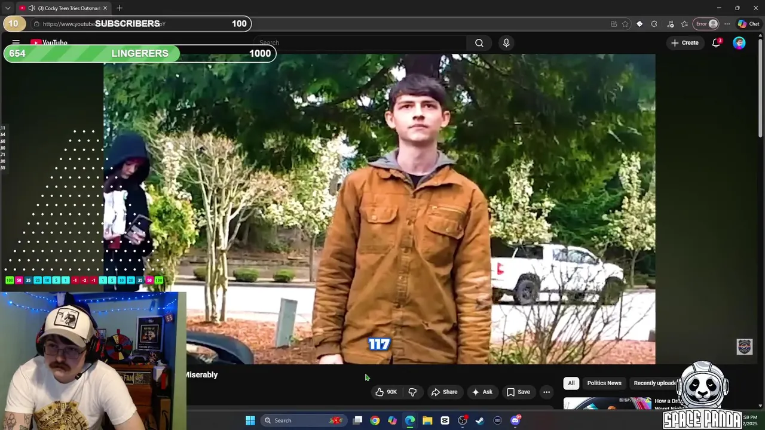Open YouTube notifications bell
The width and height of the screenshot is (765, 430).
coord(716,43)
